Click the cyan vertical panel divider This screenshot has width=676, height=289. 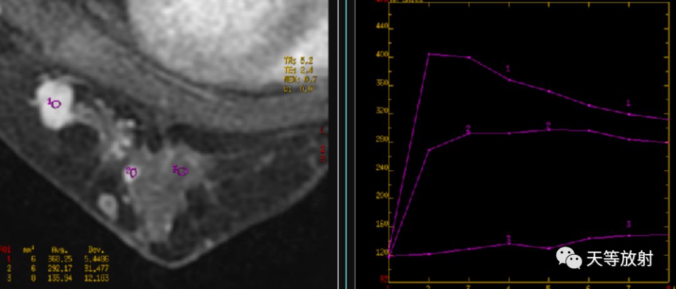346,144
